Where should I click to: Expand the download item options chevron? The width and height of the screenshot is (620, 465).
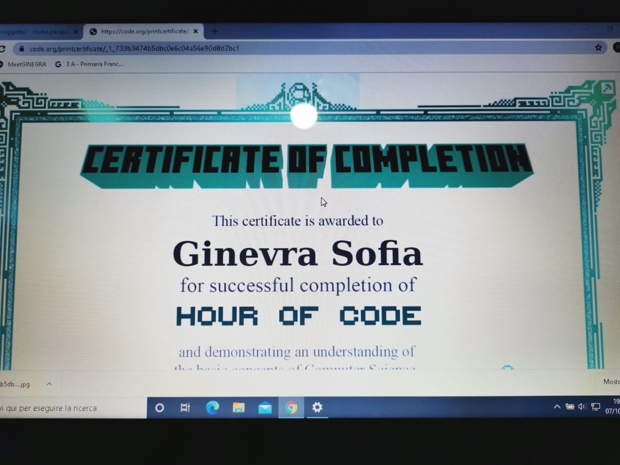click(49, 384)
